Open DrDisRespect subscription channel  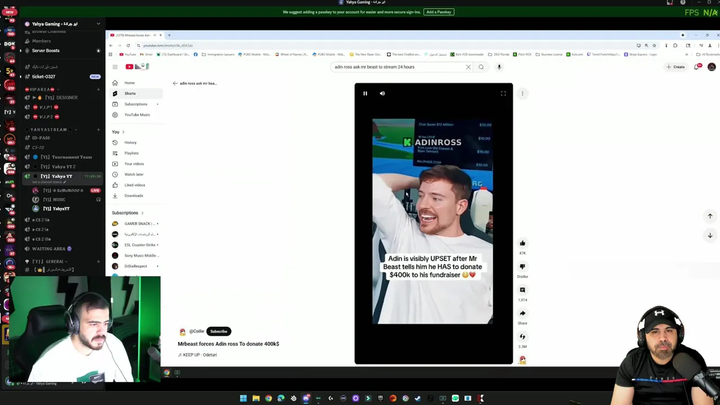click(x=135, y=266)
